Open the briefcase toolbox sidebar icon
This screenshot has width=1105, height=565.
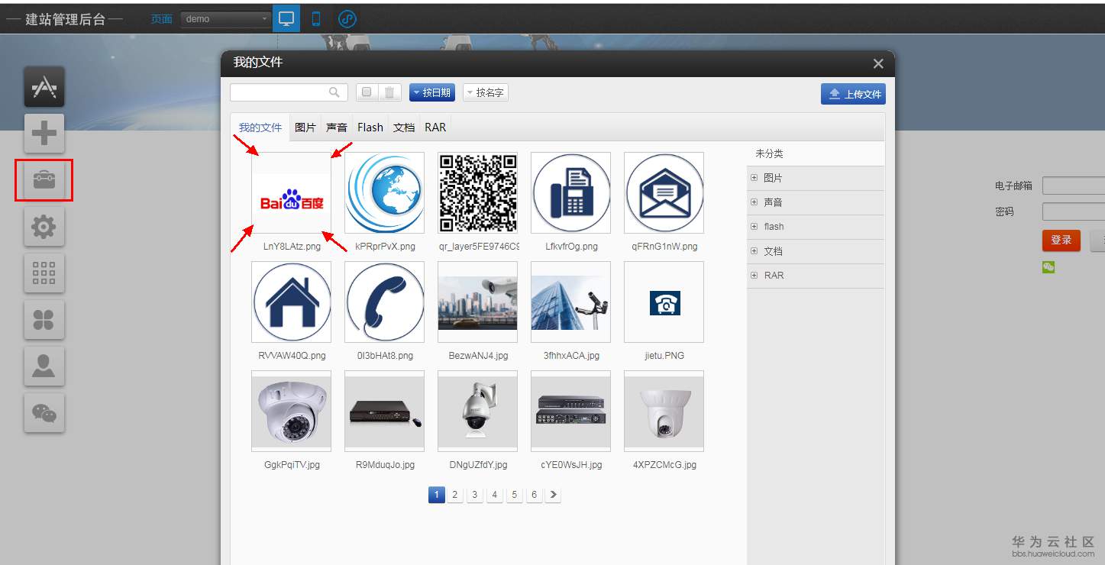point(44,180)
